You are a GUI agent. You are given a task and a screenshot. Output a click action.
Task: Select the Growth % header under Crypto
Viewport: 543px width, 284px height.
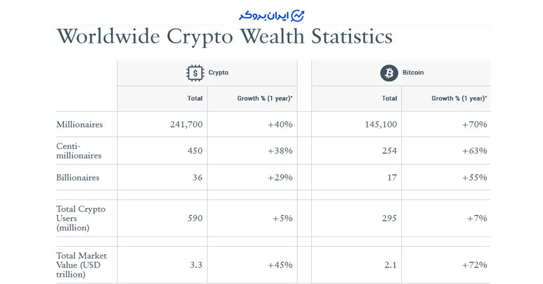(265, 98)
